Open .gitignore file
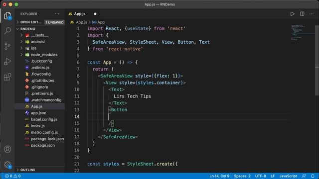The width and height of the screenshot is (319, 179). pyautogui.click(x=39, y=87)
